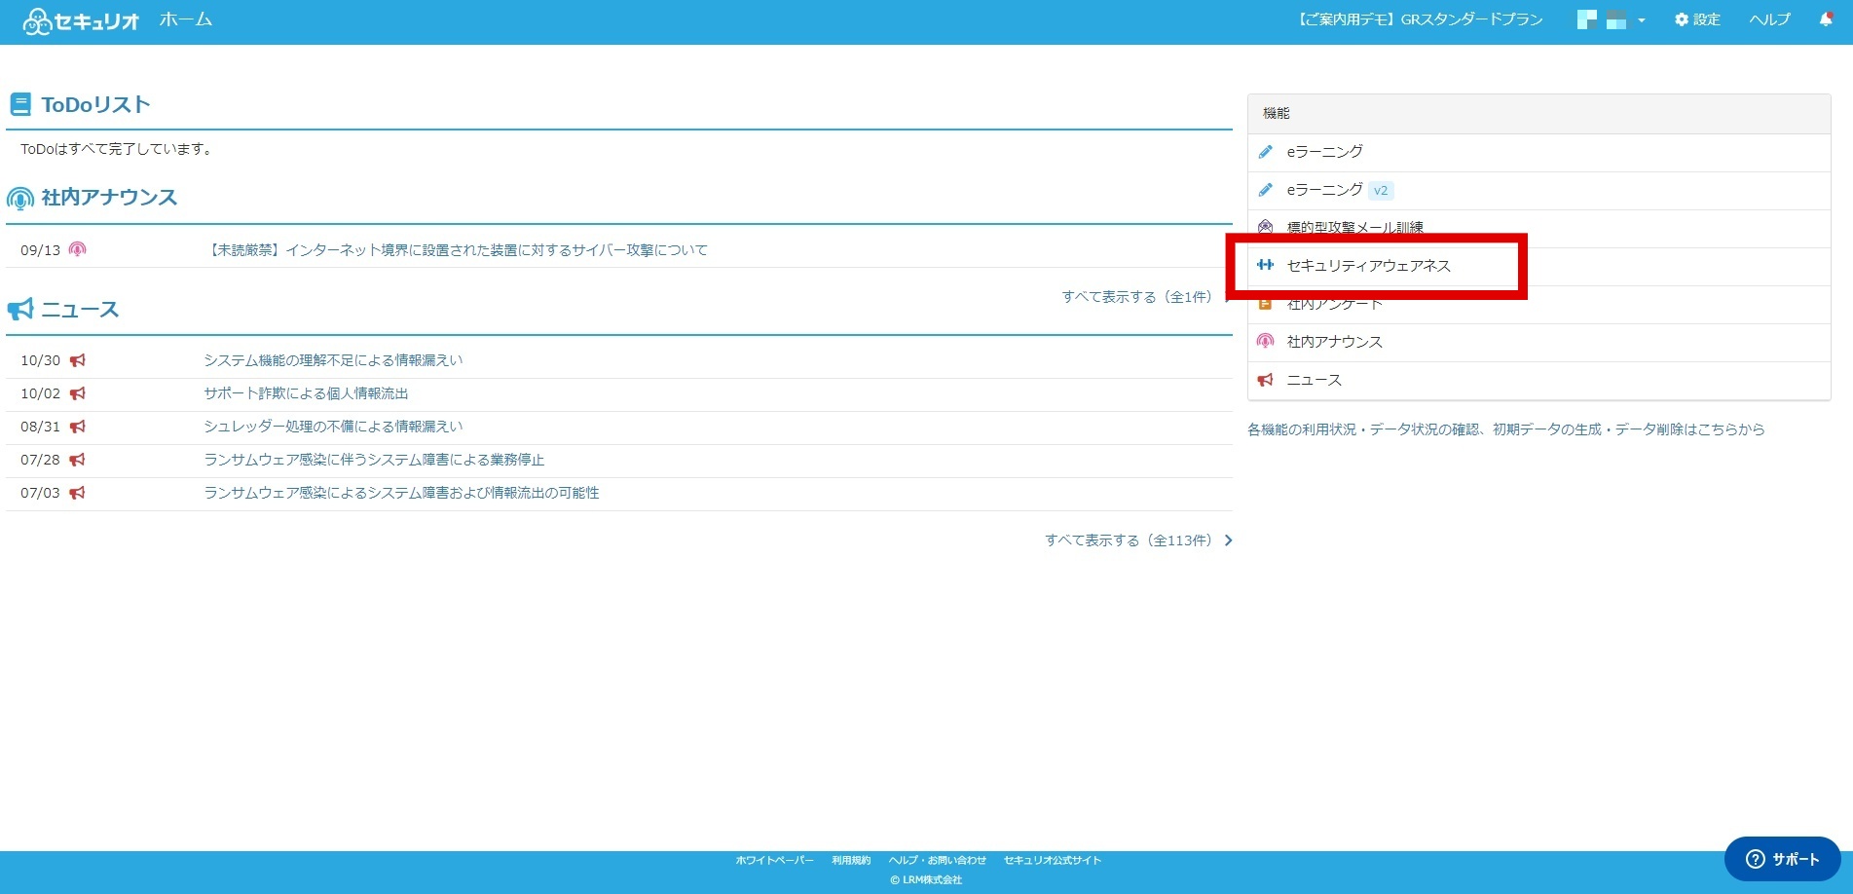
Task: Open セキュリティアウェアネス feature
Action: click(1369, 266)
